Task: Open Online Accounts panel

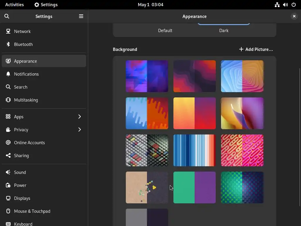Action: [44, 143]
